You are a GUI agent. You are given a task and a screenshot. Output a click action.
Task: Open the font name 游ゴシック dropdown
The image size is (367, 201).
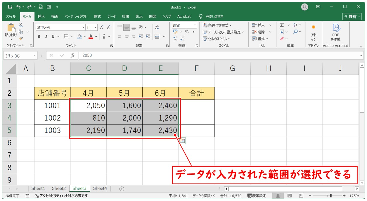[x=83, y=28]
